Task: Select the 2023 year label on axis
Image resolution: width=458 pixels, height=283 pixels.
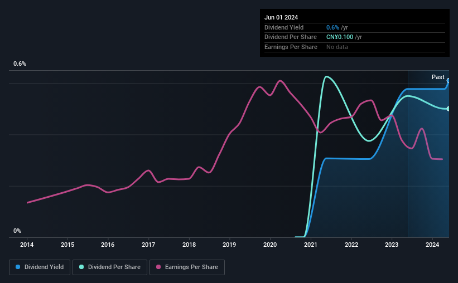Action: point(392,245)
